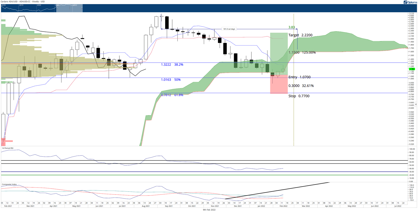
Task: Click the 100.00 level on the RSI axis
Action: point(412,149)
